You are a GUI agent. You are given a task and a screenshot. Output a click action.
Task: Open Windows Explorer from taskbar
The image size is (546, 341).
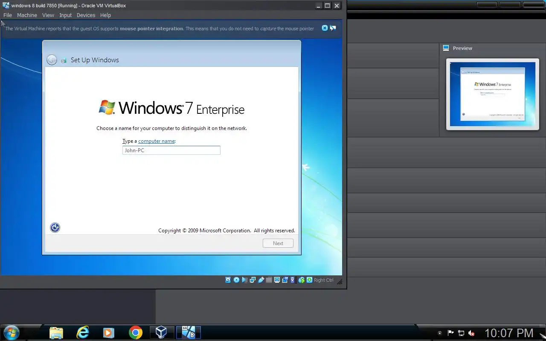point(56,332)
